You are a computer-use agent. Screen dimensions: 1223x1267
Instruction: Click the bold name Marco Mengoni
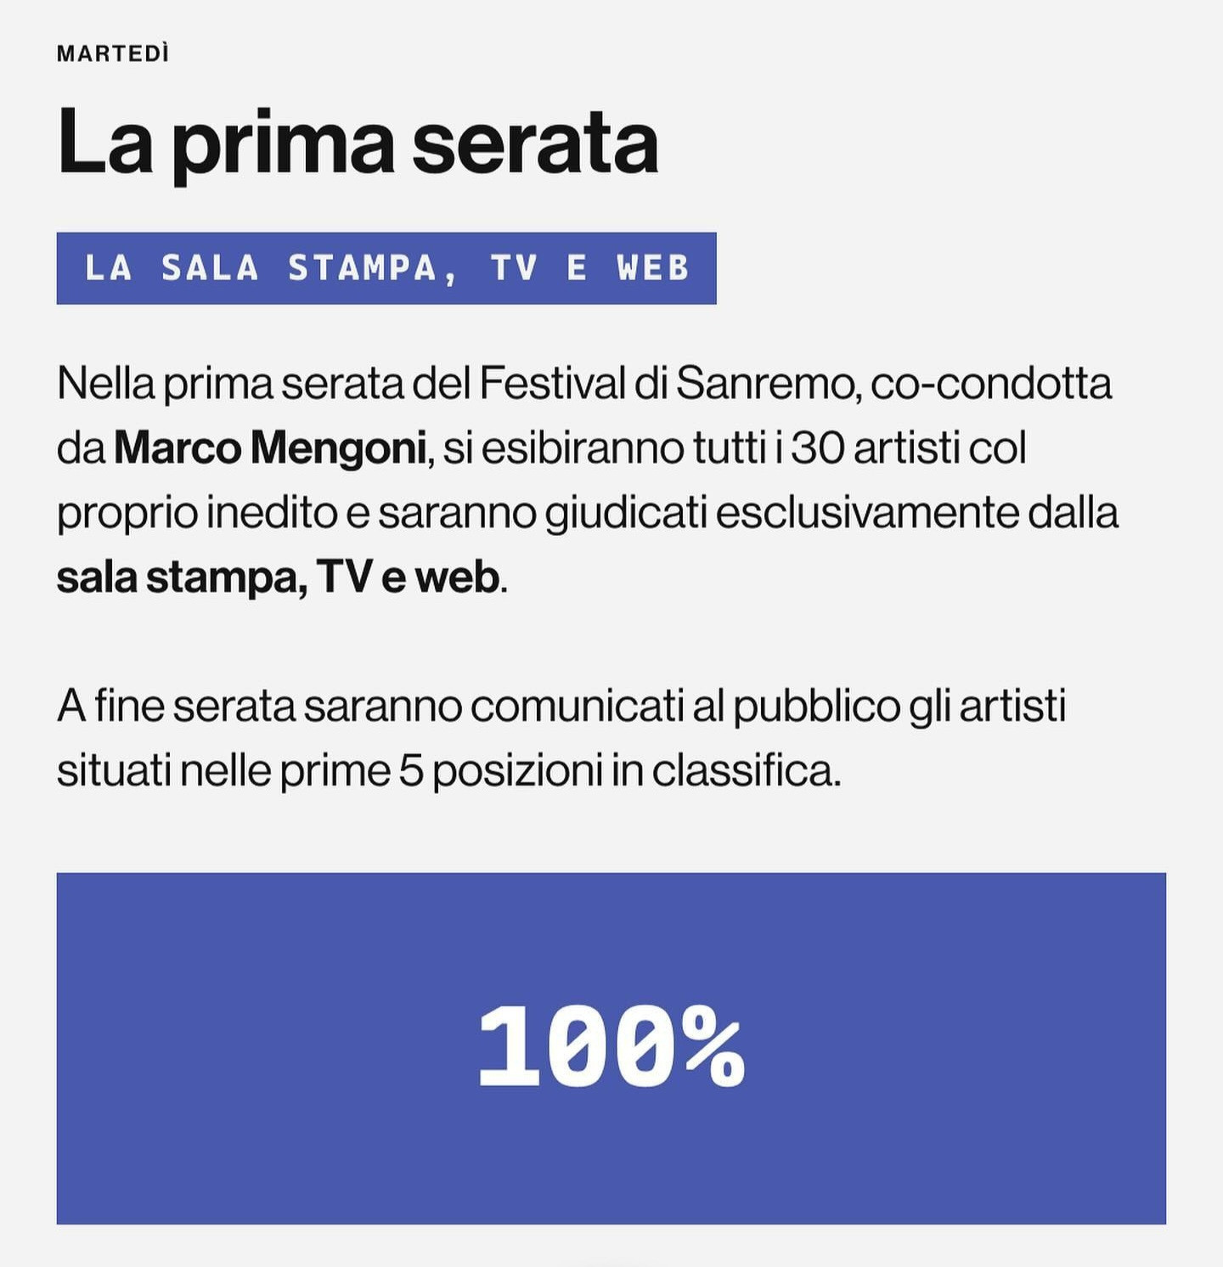[x=270, y=448]
